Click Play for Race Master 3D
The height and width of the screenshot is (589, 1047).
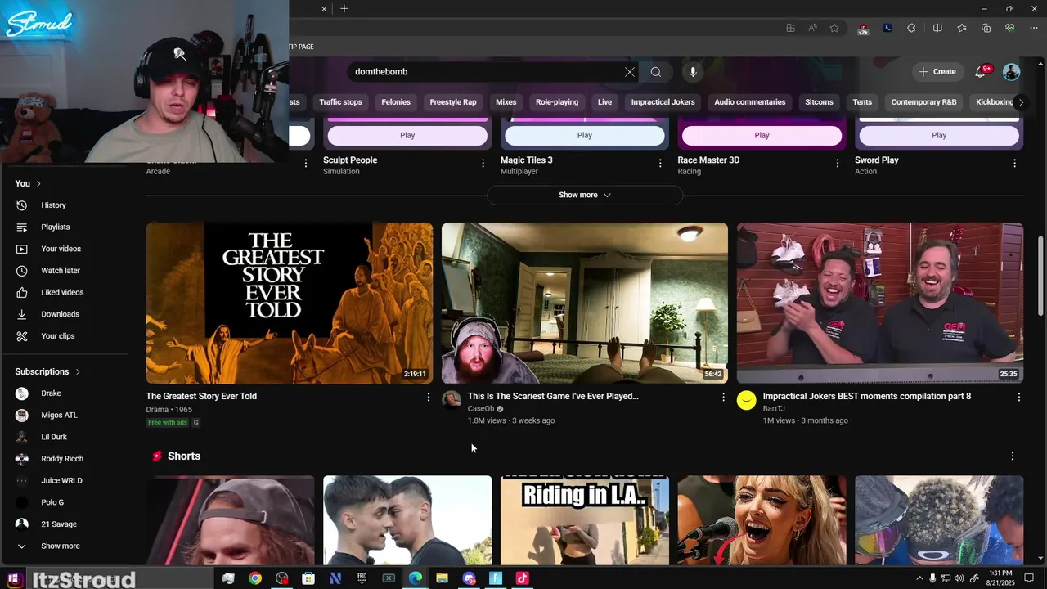click(x=762, y=135)
